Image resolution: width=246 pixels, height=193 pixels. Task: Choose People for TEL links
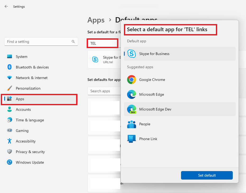tap(180, 124)
